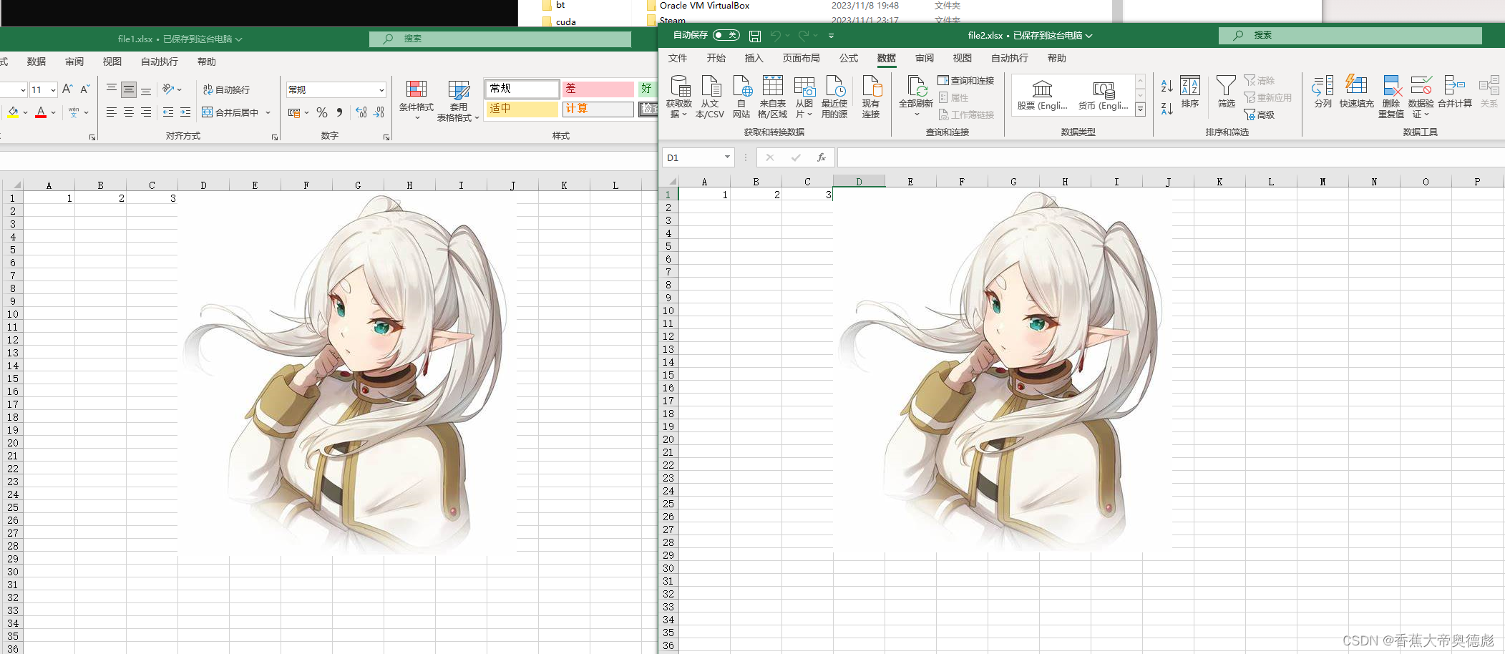This screenshot has height=654, width=1505.
Task: Click Advanced (高级) filter button
Action: tap(1260, 114)
